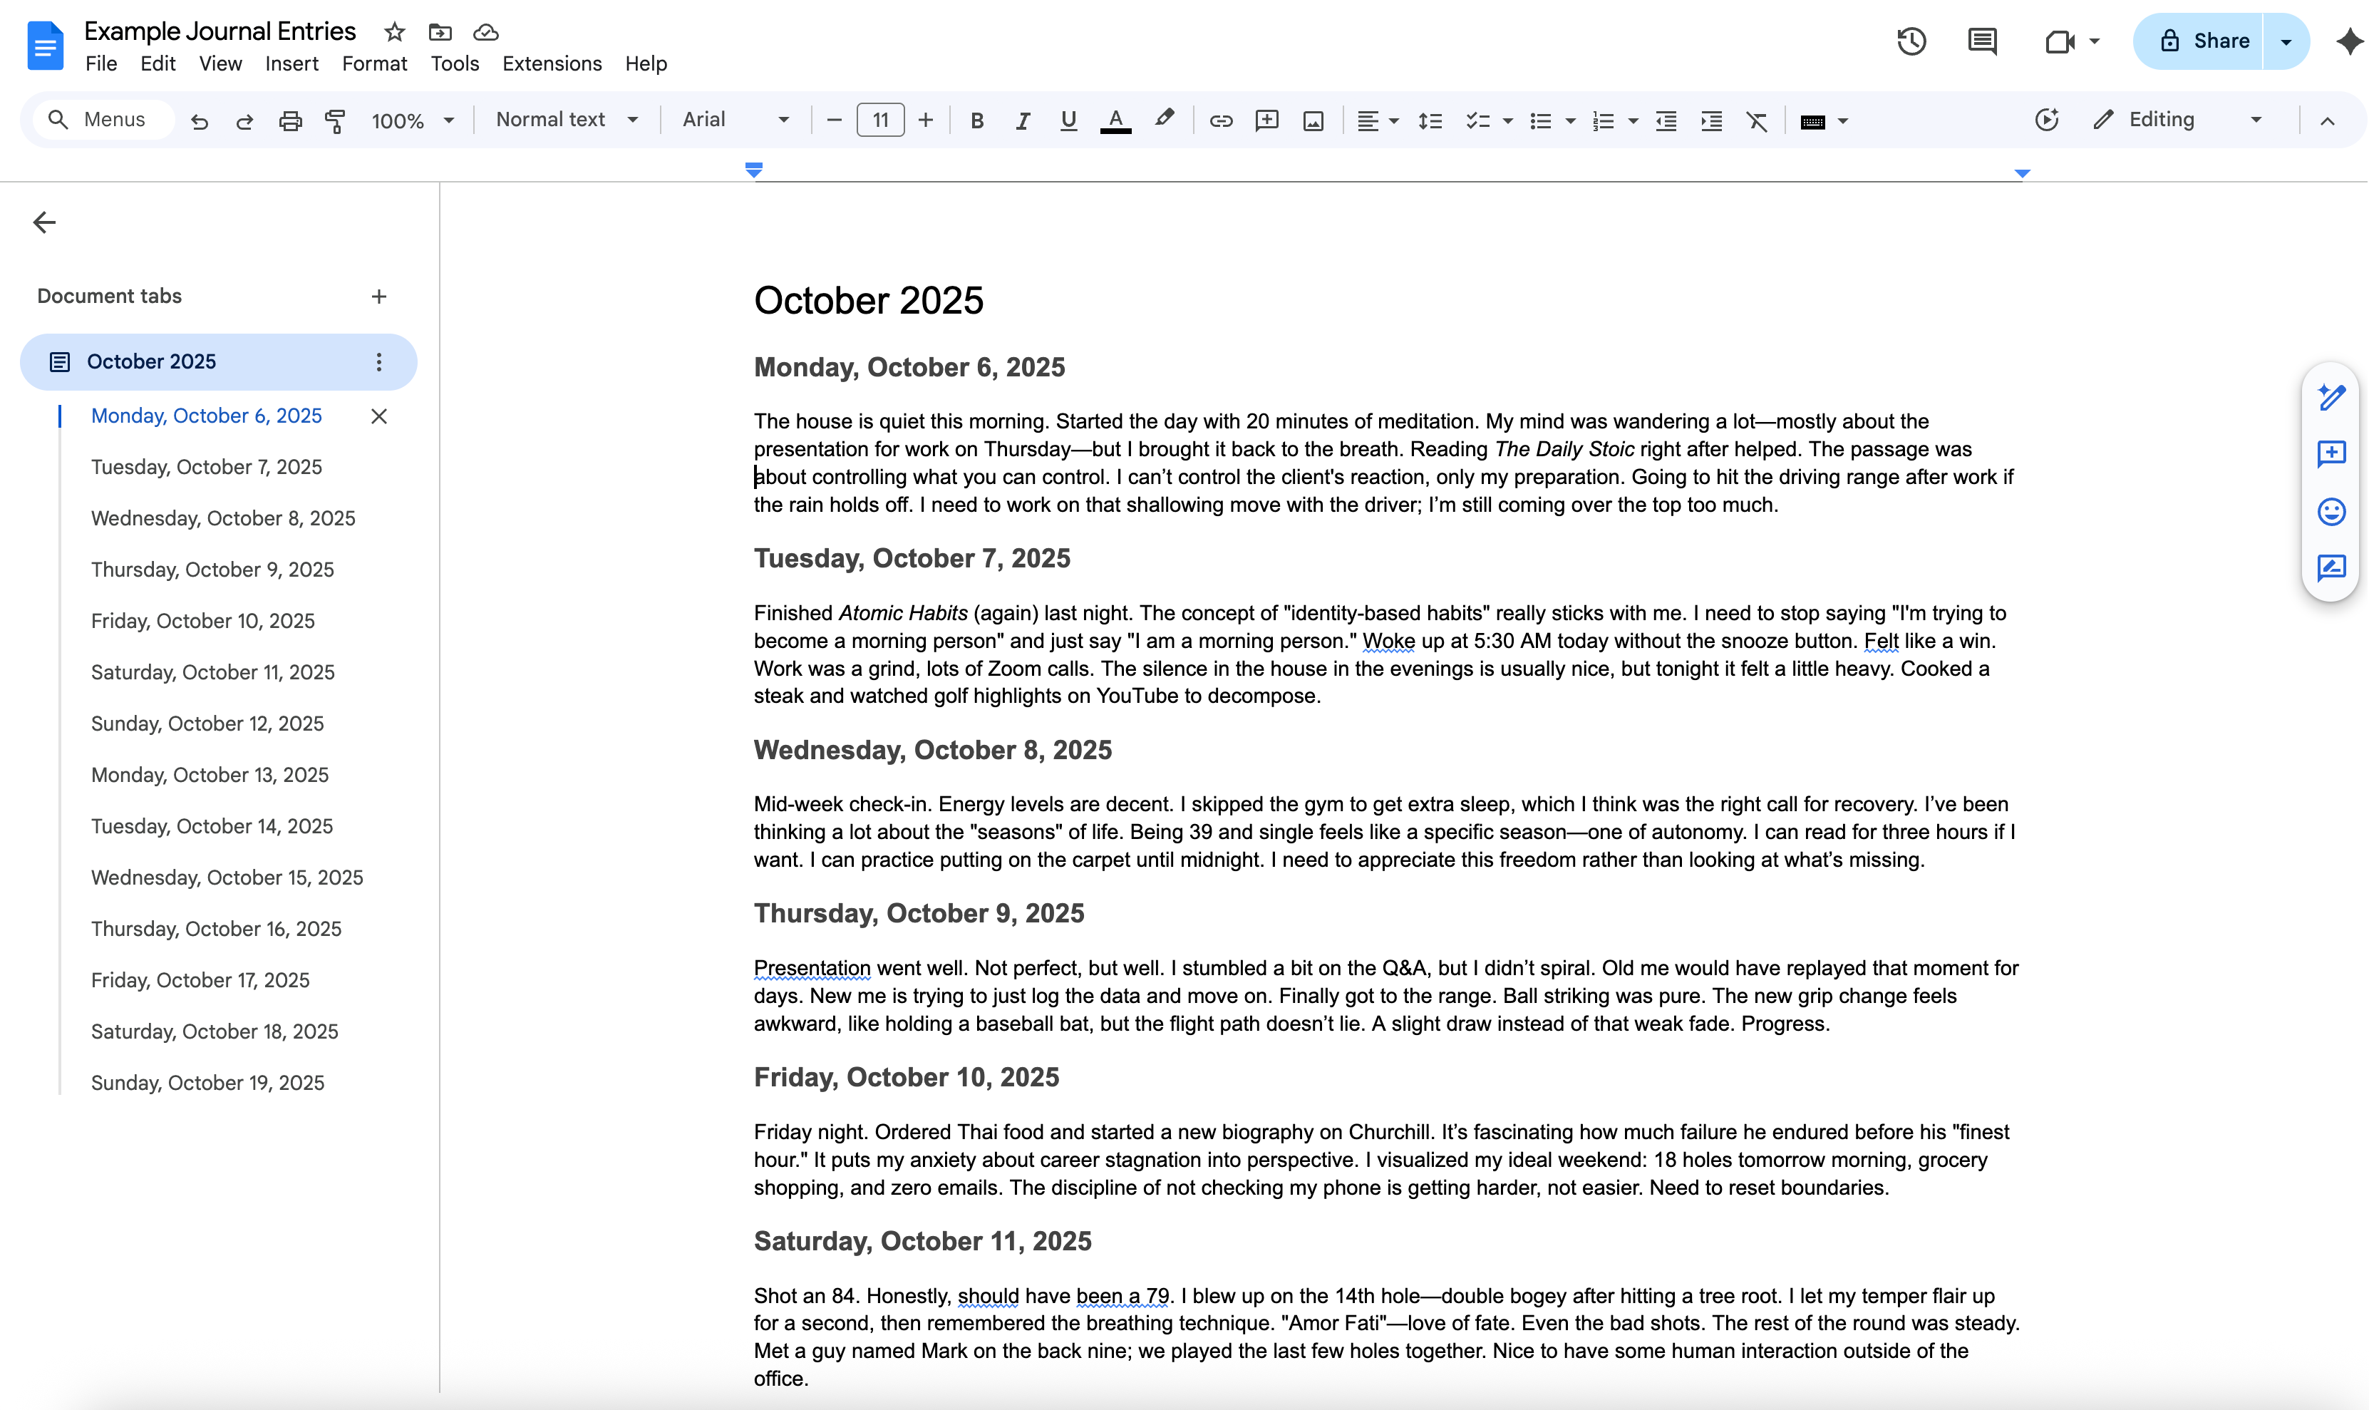The width and height of the screenshot is (2369, 1410).
Task: Click the insert image icon
Action: (x=1313, y=120)
